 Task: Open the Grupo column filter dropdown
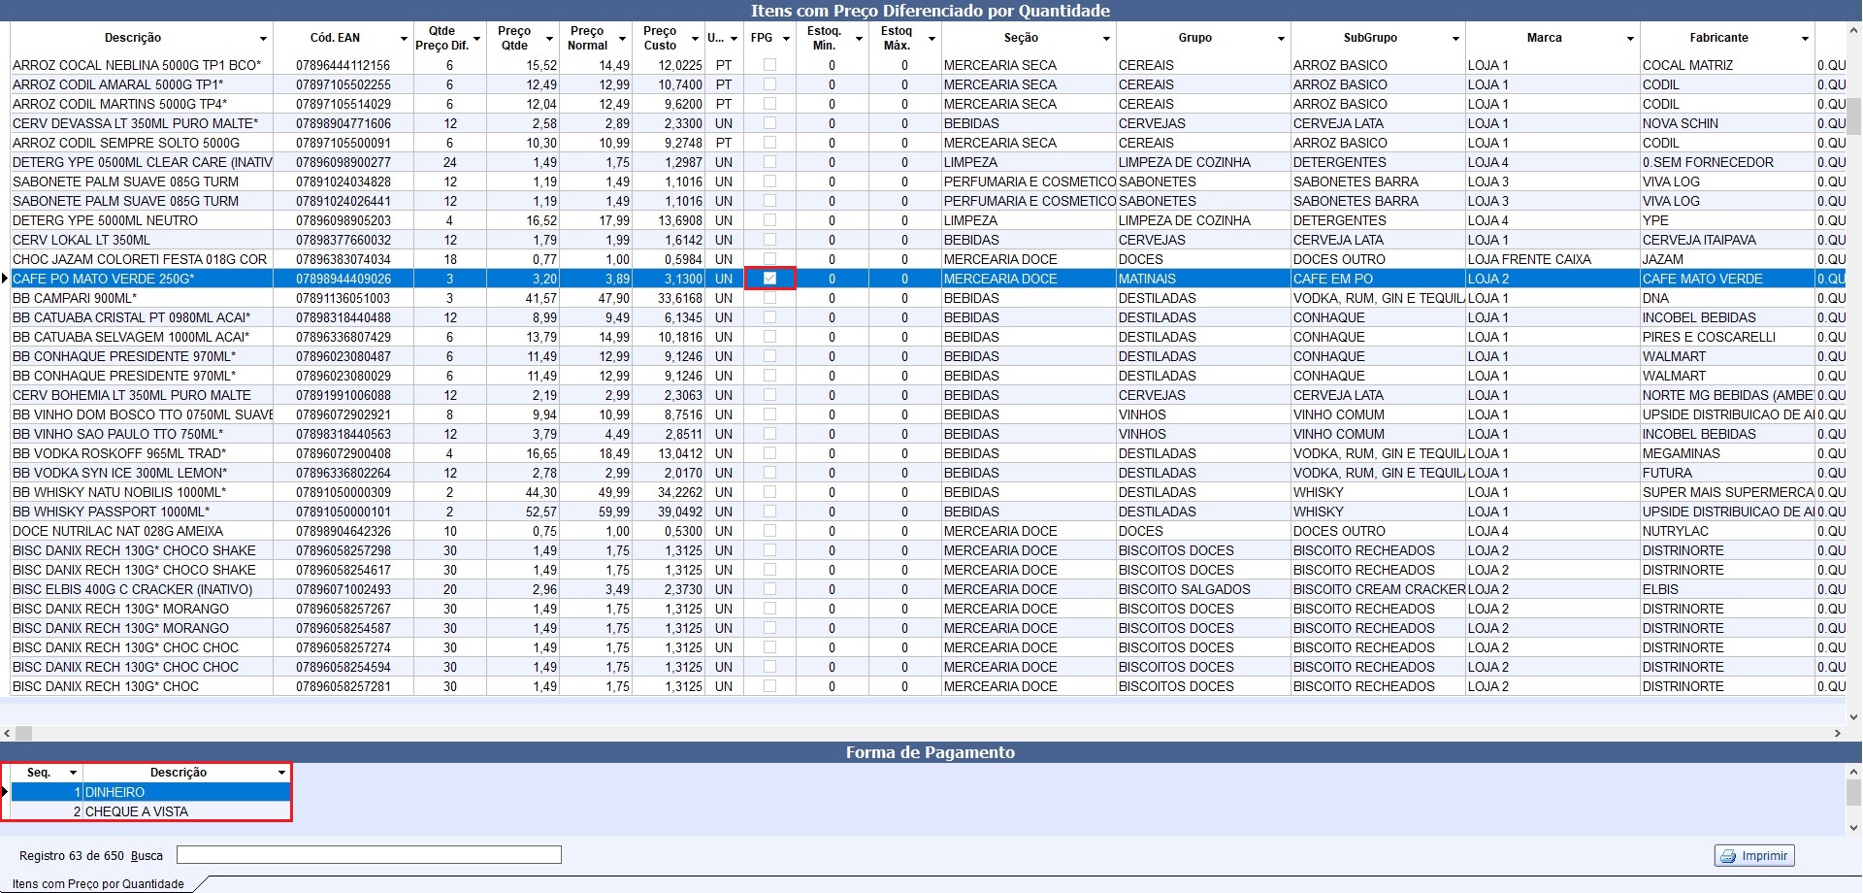pyautogui.click(x=1281, y=39)
